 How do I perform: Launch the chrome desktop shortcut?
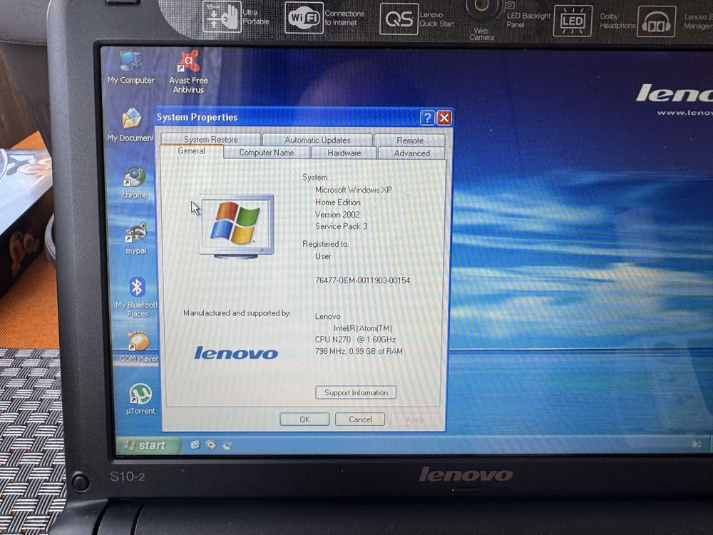(x=135, y=183)
